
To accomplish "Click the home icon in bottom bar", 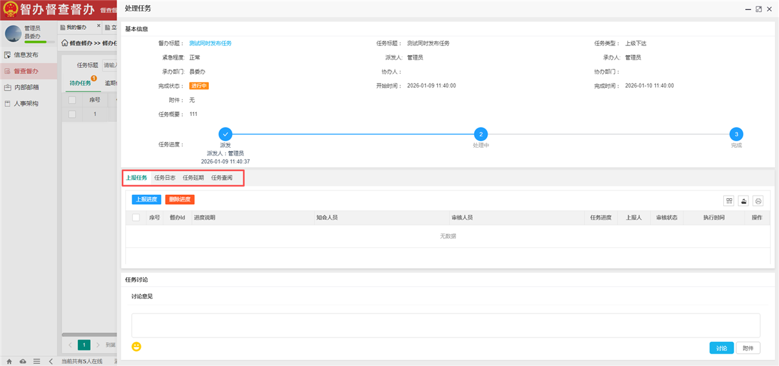I will pos(9,361).
